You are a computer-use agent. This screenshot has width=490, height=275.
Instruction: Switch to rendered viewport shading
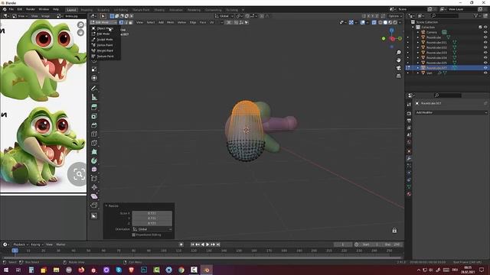(395, 22)
